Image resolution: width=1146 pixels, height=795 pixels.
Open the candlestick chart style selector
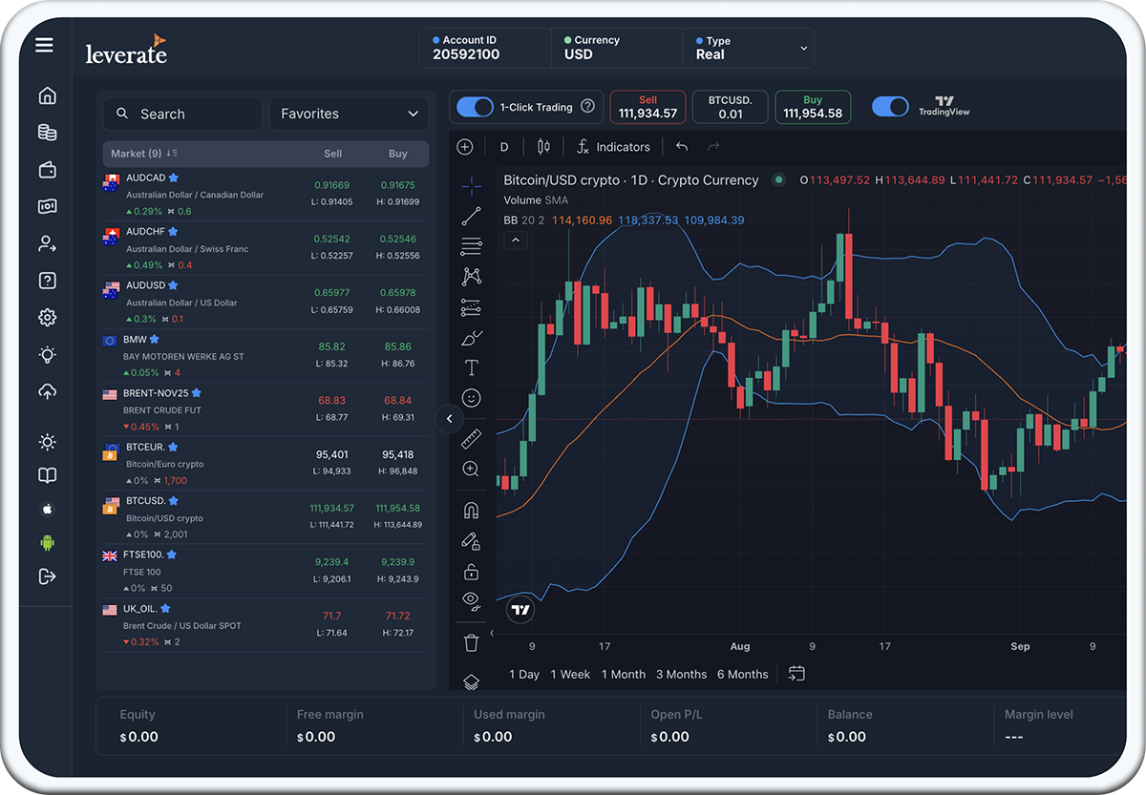(543, 147)
